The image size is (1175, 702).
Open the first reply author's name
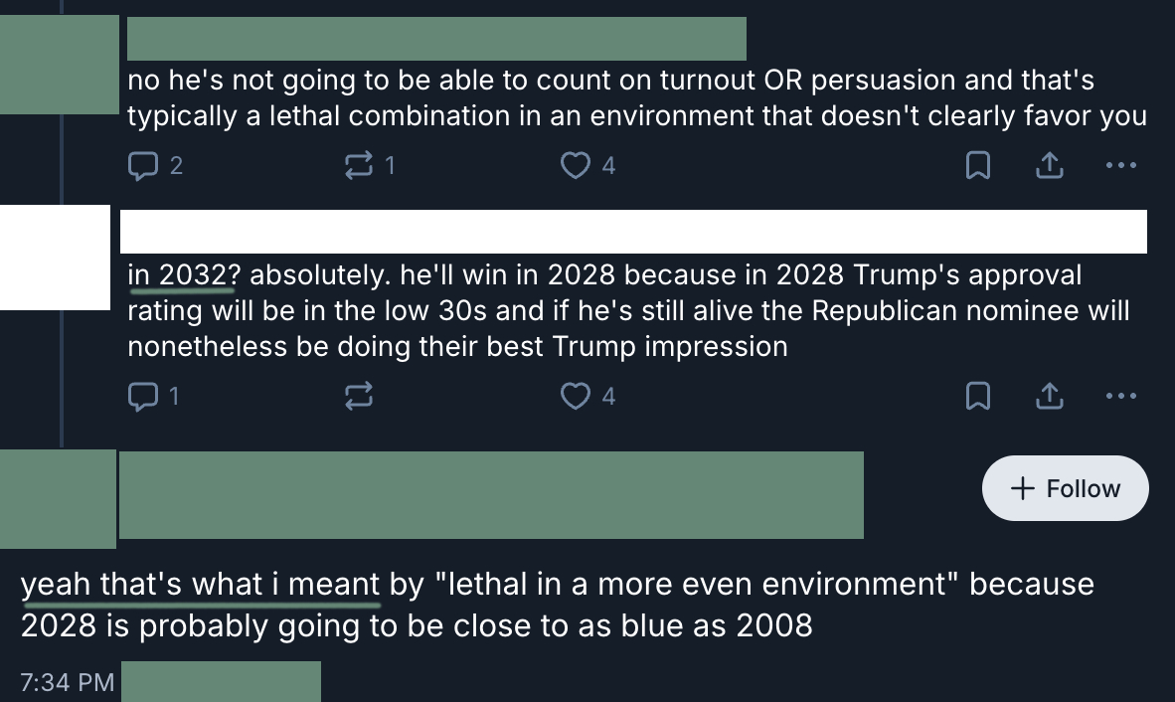(436, 39)
